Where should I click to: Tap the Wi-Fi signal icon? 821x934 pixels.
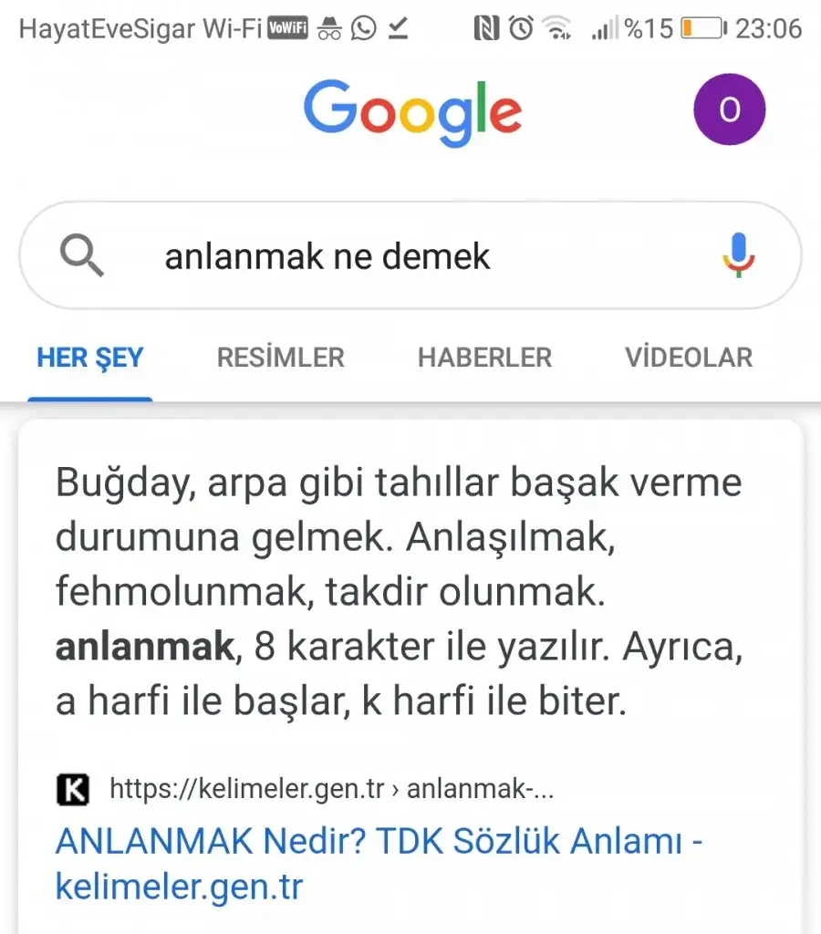point(557,28)
